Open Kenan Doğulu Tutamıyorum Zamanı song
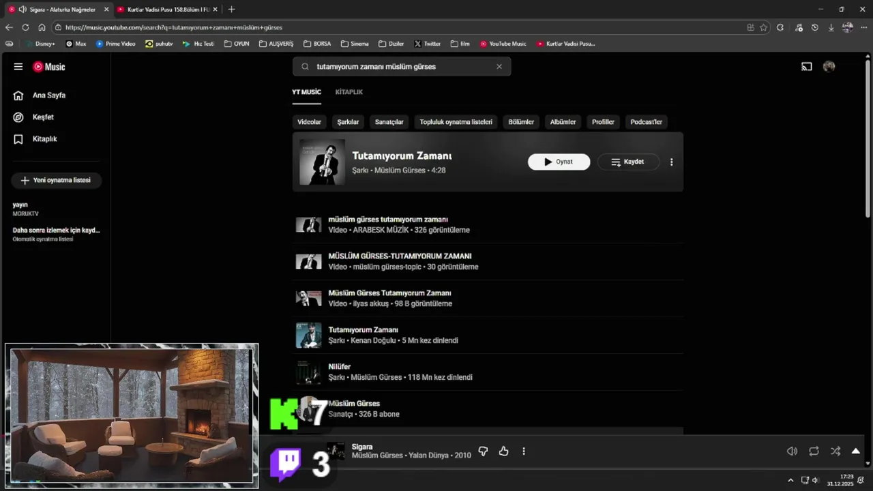 click(x=488, y=336)
